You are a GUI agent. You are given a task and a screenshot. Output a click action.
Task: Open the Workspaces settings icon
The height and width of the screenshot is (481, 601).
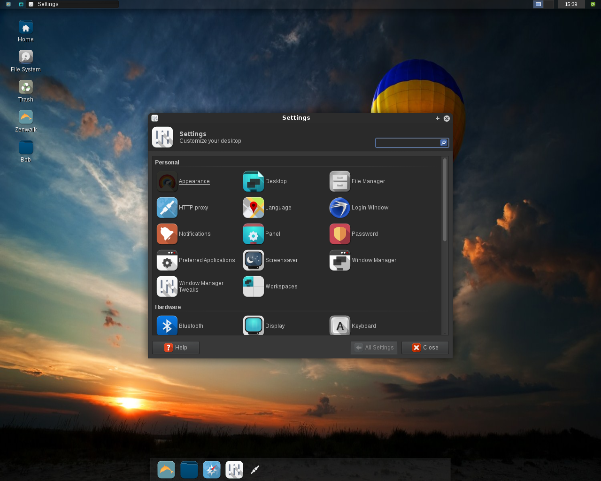coord(254,287)
